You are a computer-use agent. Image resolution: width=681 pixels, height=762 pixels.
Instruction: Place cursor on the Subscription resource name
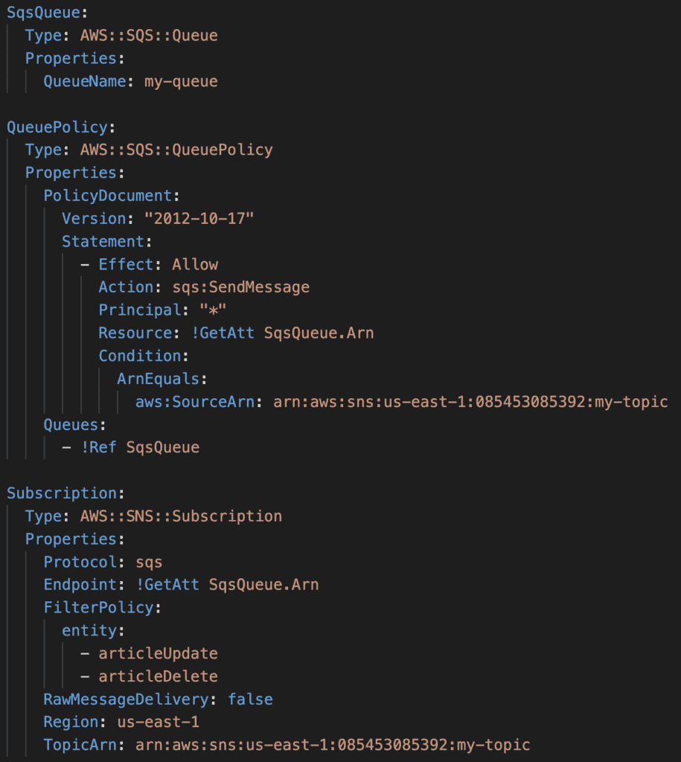coord(61,493)
